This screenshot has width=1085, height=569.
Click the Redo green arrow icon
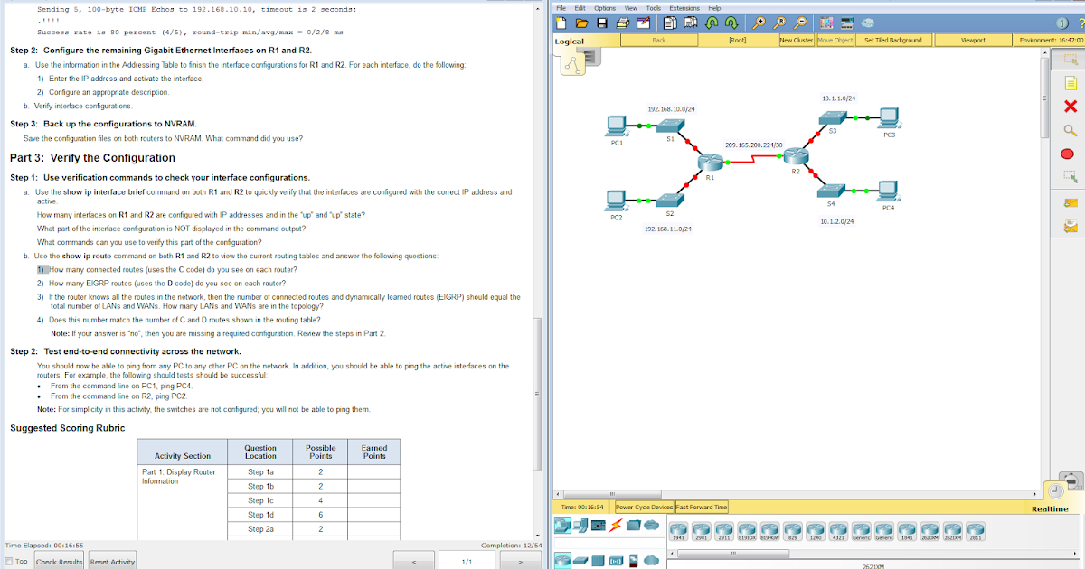click(731, 23)
